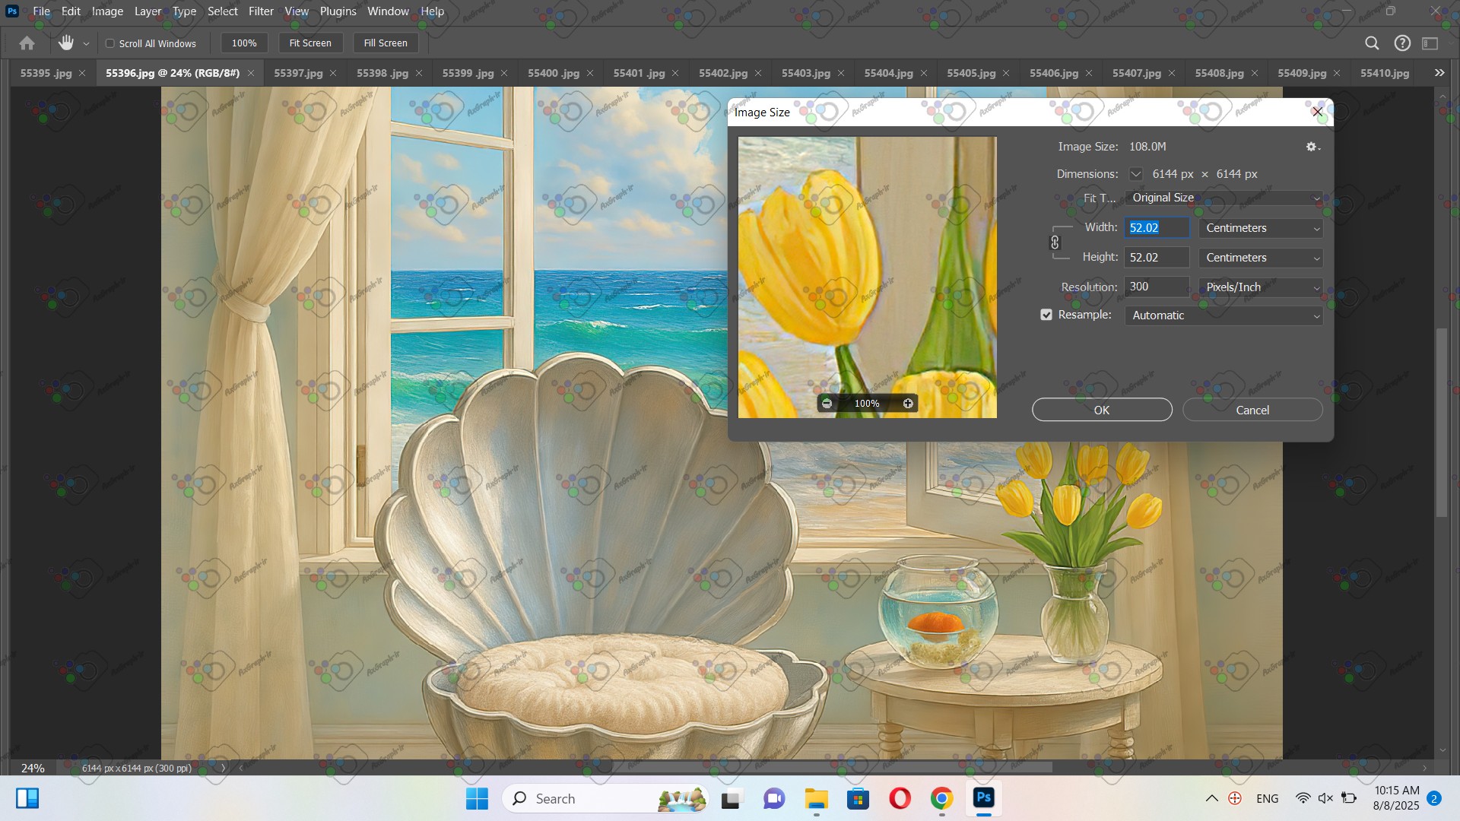
Task: Open Image Size gear settings menu
Action: click(1312, 147)
